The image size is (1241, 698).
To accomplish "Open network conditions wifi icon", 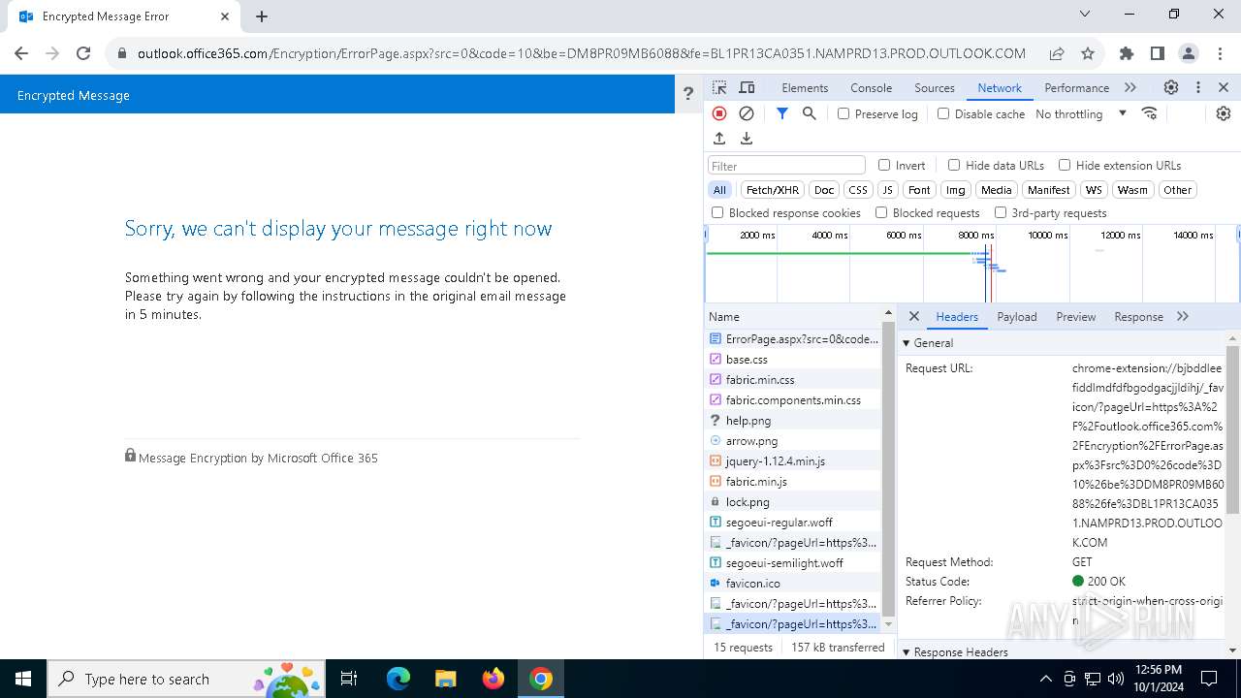I will click(x=1150, y=113).
